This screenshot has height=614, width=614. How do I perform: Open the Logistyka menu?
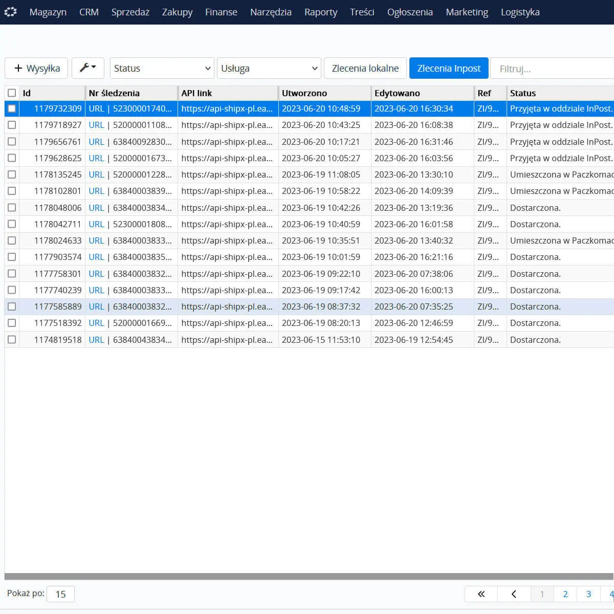(x=520, y=12)
